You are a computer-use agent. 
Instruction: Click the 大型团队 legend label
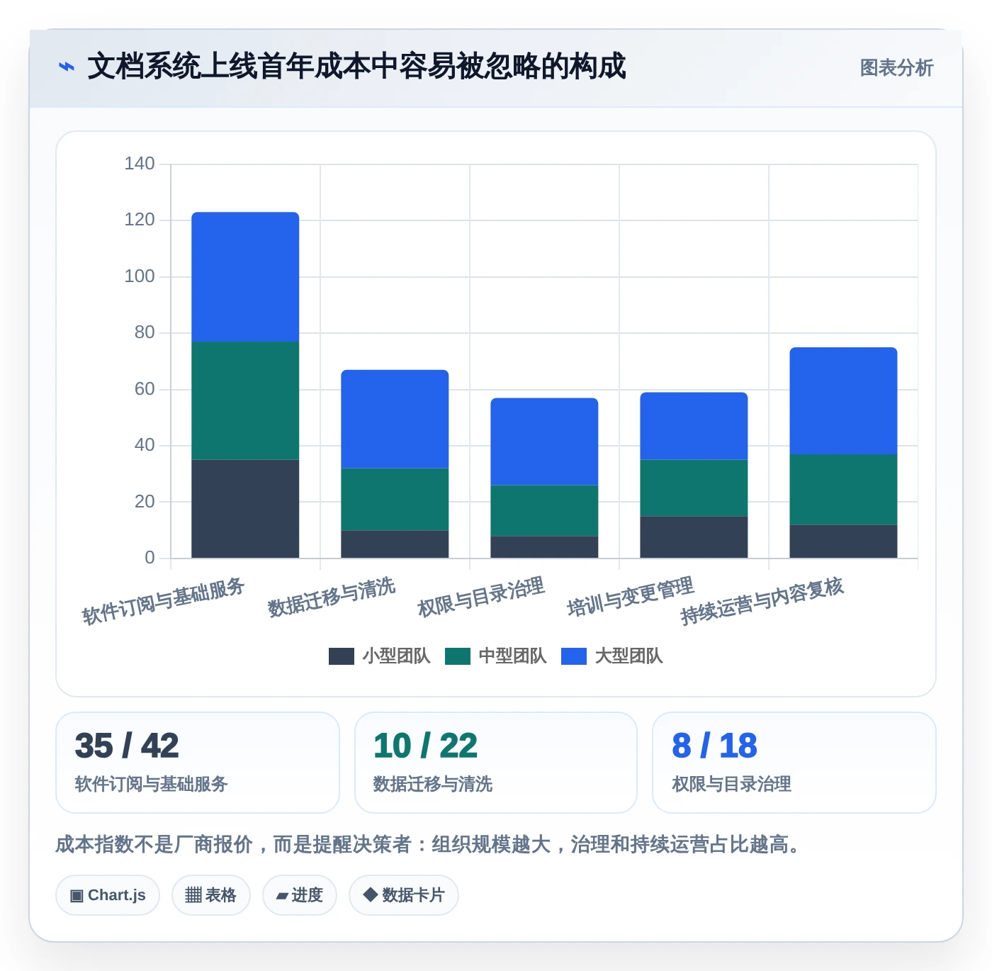coord(629,656)
